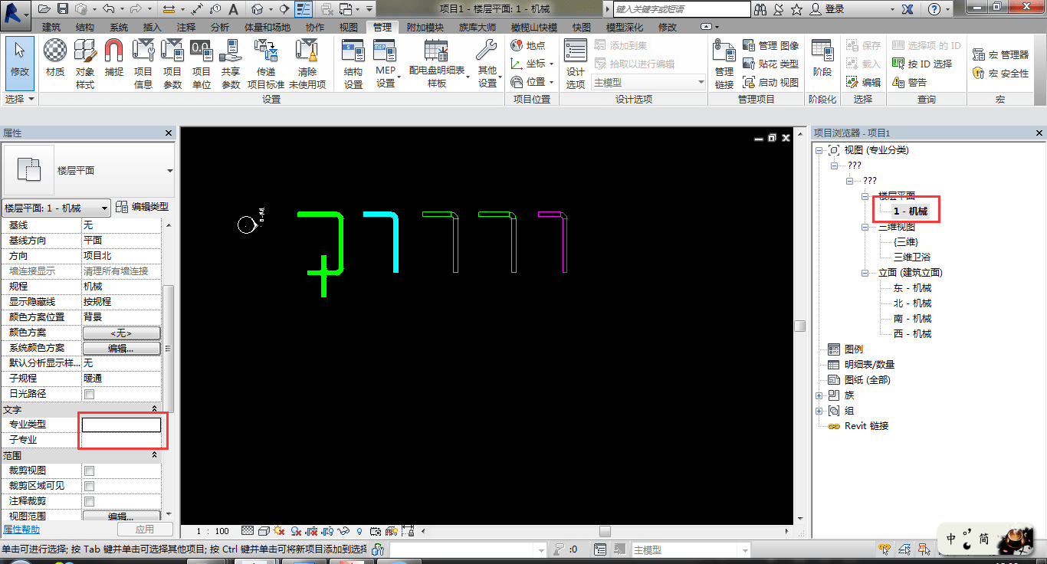Open 设计选项 (Design Options)
The width and height of the screenshot is (1047, 564).
[x=576, y=64]
